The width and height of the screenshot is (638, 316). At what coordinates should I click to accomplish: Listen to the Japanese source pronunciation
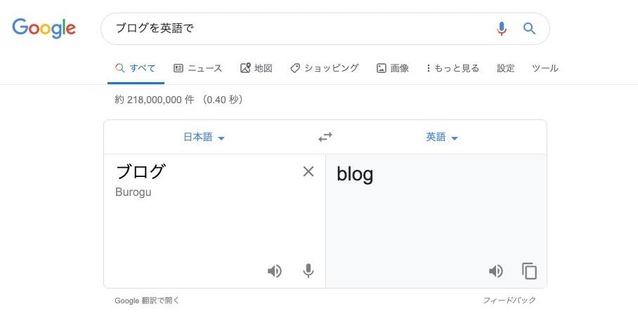click(275, 271)
